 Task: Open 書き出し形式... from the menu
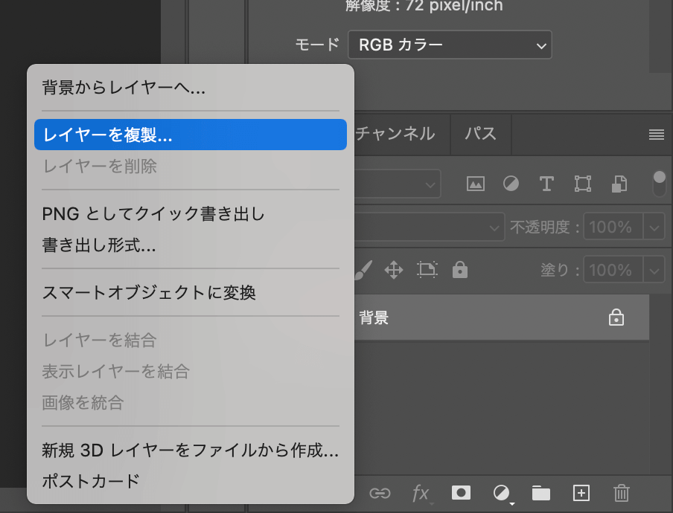pyautogui.click(x=190, y=245)
